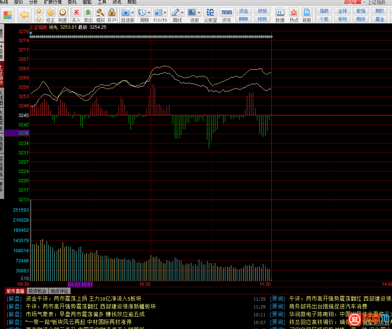Expand the F10/F9 dropdown arrow
Image resolution: width=392 pixels, height=329 pixels.
[x=165, y=12]
